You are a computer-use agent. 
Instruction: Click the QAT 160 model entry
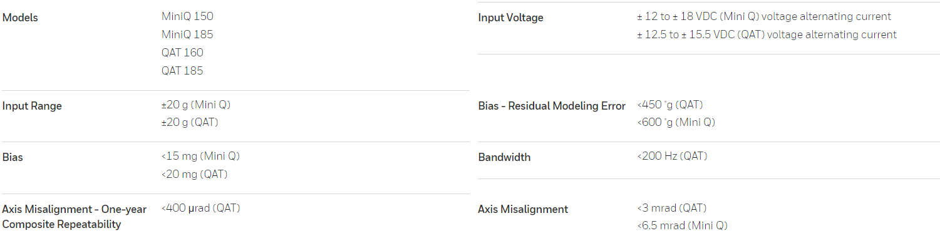[182, 53]
